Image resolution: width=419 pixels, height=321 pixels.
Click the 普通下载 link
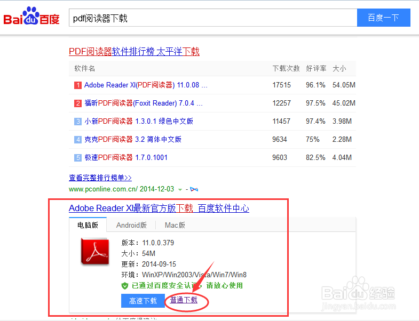[184, 300]
